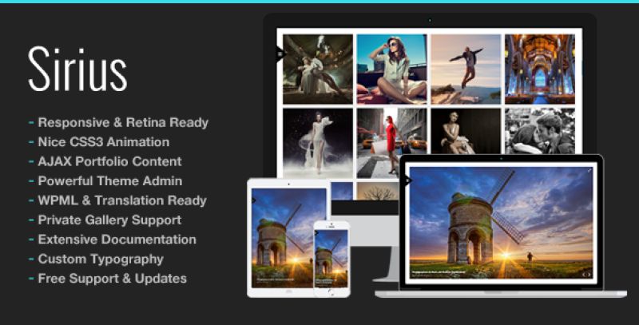
Task: Click the windmill photo caption on the laptop
Action: [x=438, y=271]
